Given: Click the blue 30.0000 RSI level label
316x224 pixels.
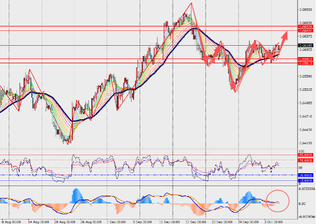Looking at the screenshot, I should pyautogui.click(x=306, y=175).
